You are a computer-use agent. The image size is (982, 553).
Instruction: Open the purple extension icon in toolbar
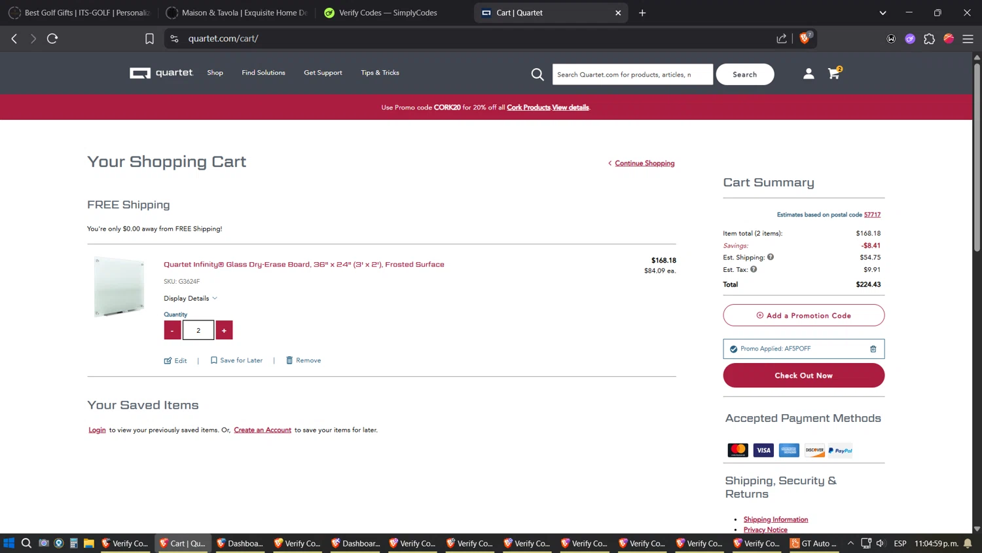(x=910, y=39)
